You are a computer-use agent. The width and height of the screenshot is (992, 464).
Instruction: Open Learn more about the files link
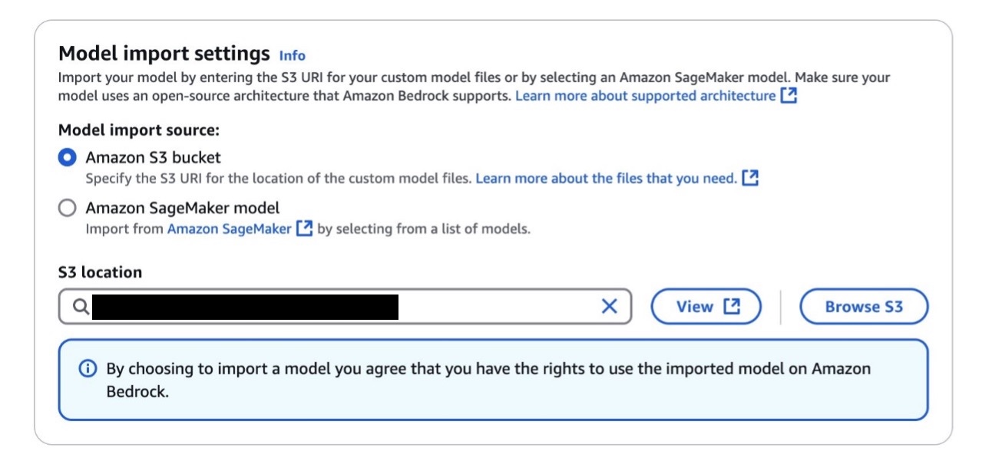(x=606, y=178)
